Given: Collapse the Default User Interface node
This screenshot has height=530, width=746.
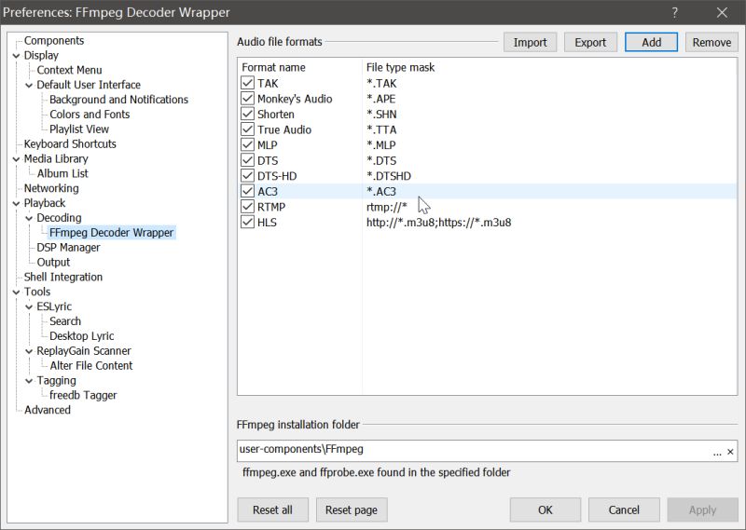Looking at the screenshot, I should point(29,85).
